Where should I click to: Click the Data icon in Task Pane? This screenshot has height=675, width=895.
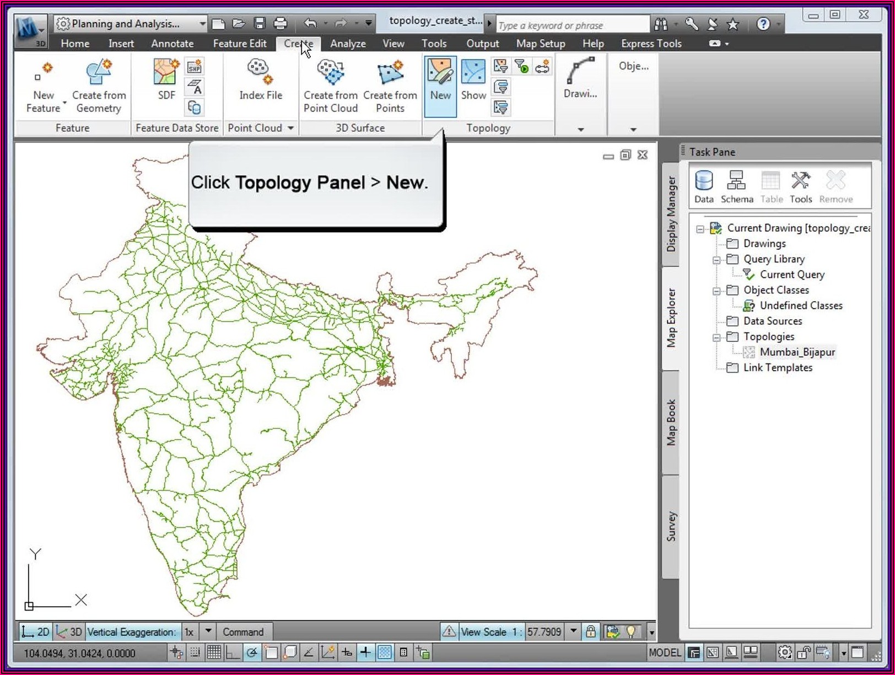[703, 187]
